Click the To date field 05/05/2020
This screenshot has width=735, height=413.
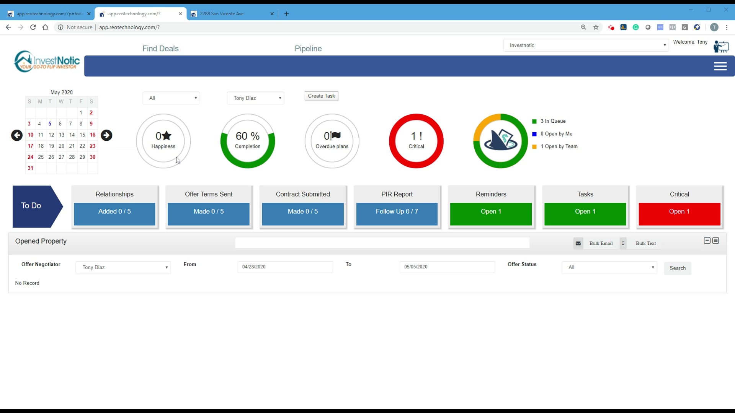(x=447, y=267)
